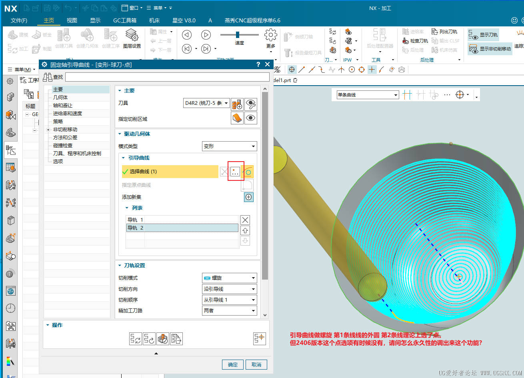The width and height of the screenshot is (524, 378).
Task: Click the 查找 search input field
Action: point(167,77)
